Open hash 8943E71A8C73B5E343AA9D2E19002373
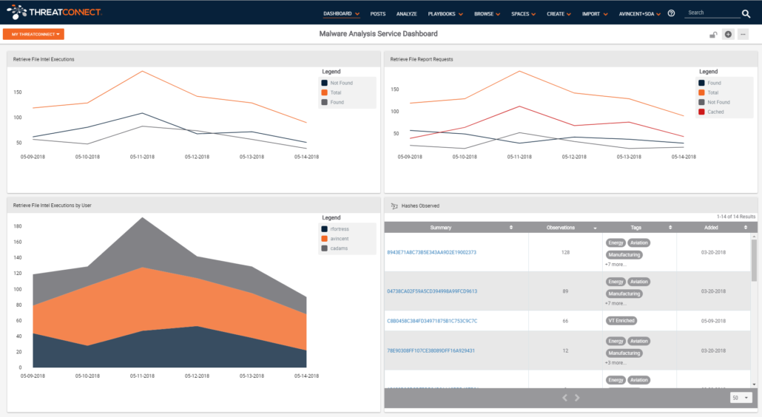This screenshot has height=417, width=762. tap(431, 252)
